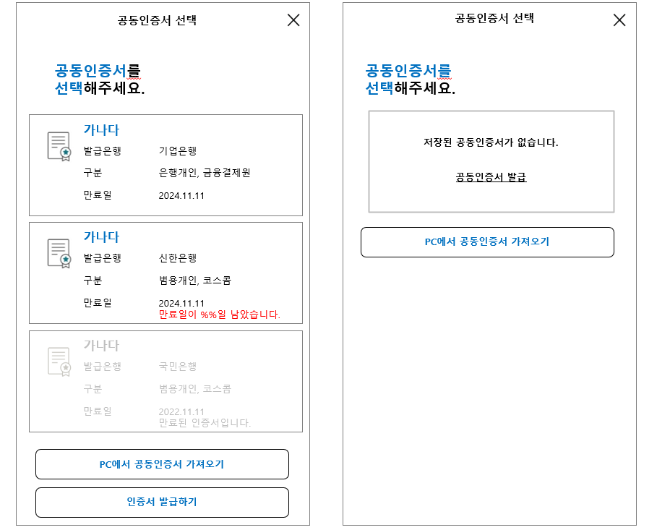Screen dimensions: 657x530
Task: Close the left 공동인증서 선택 dialog
Action: tap(293, 20)
